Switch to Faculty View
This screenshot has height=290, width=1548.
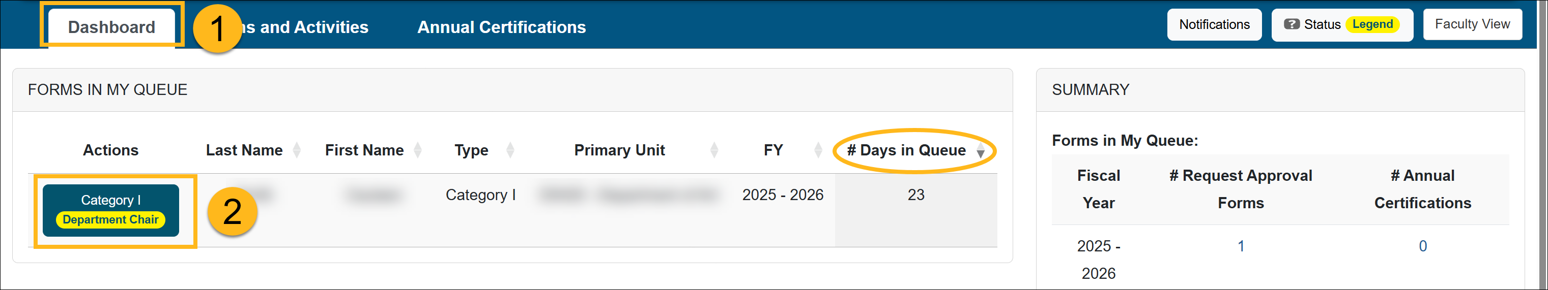1472,24
